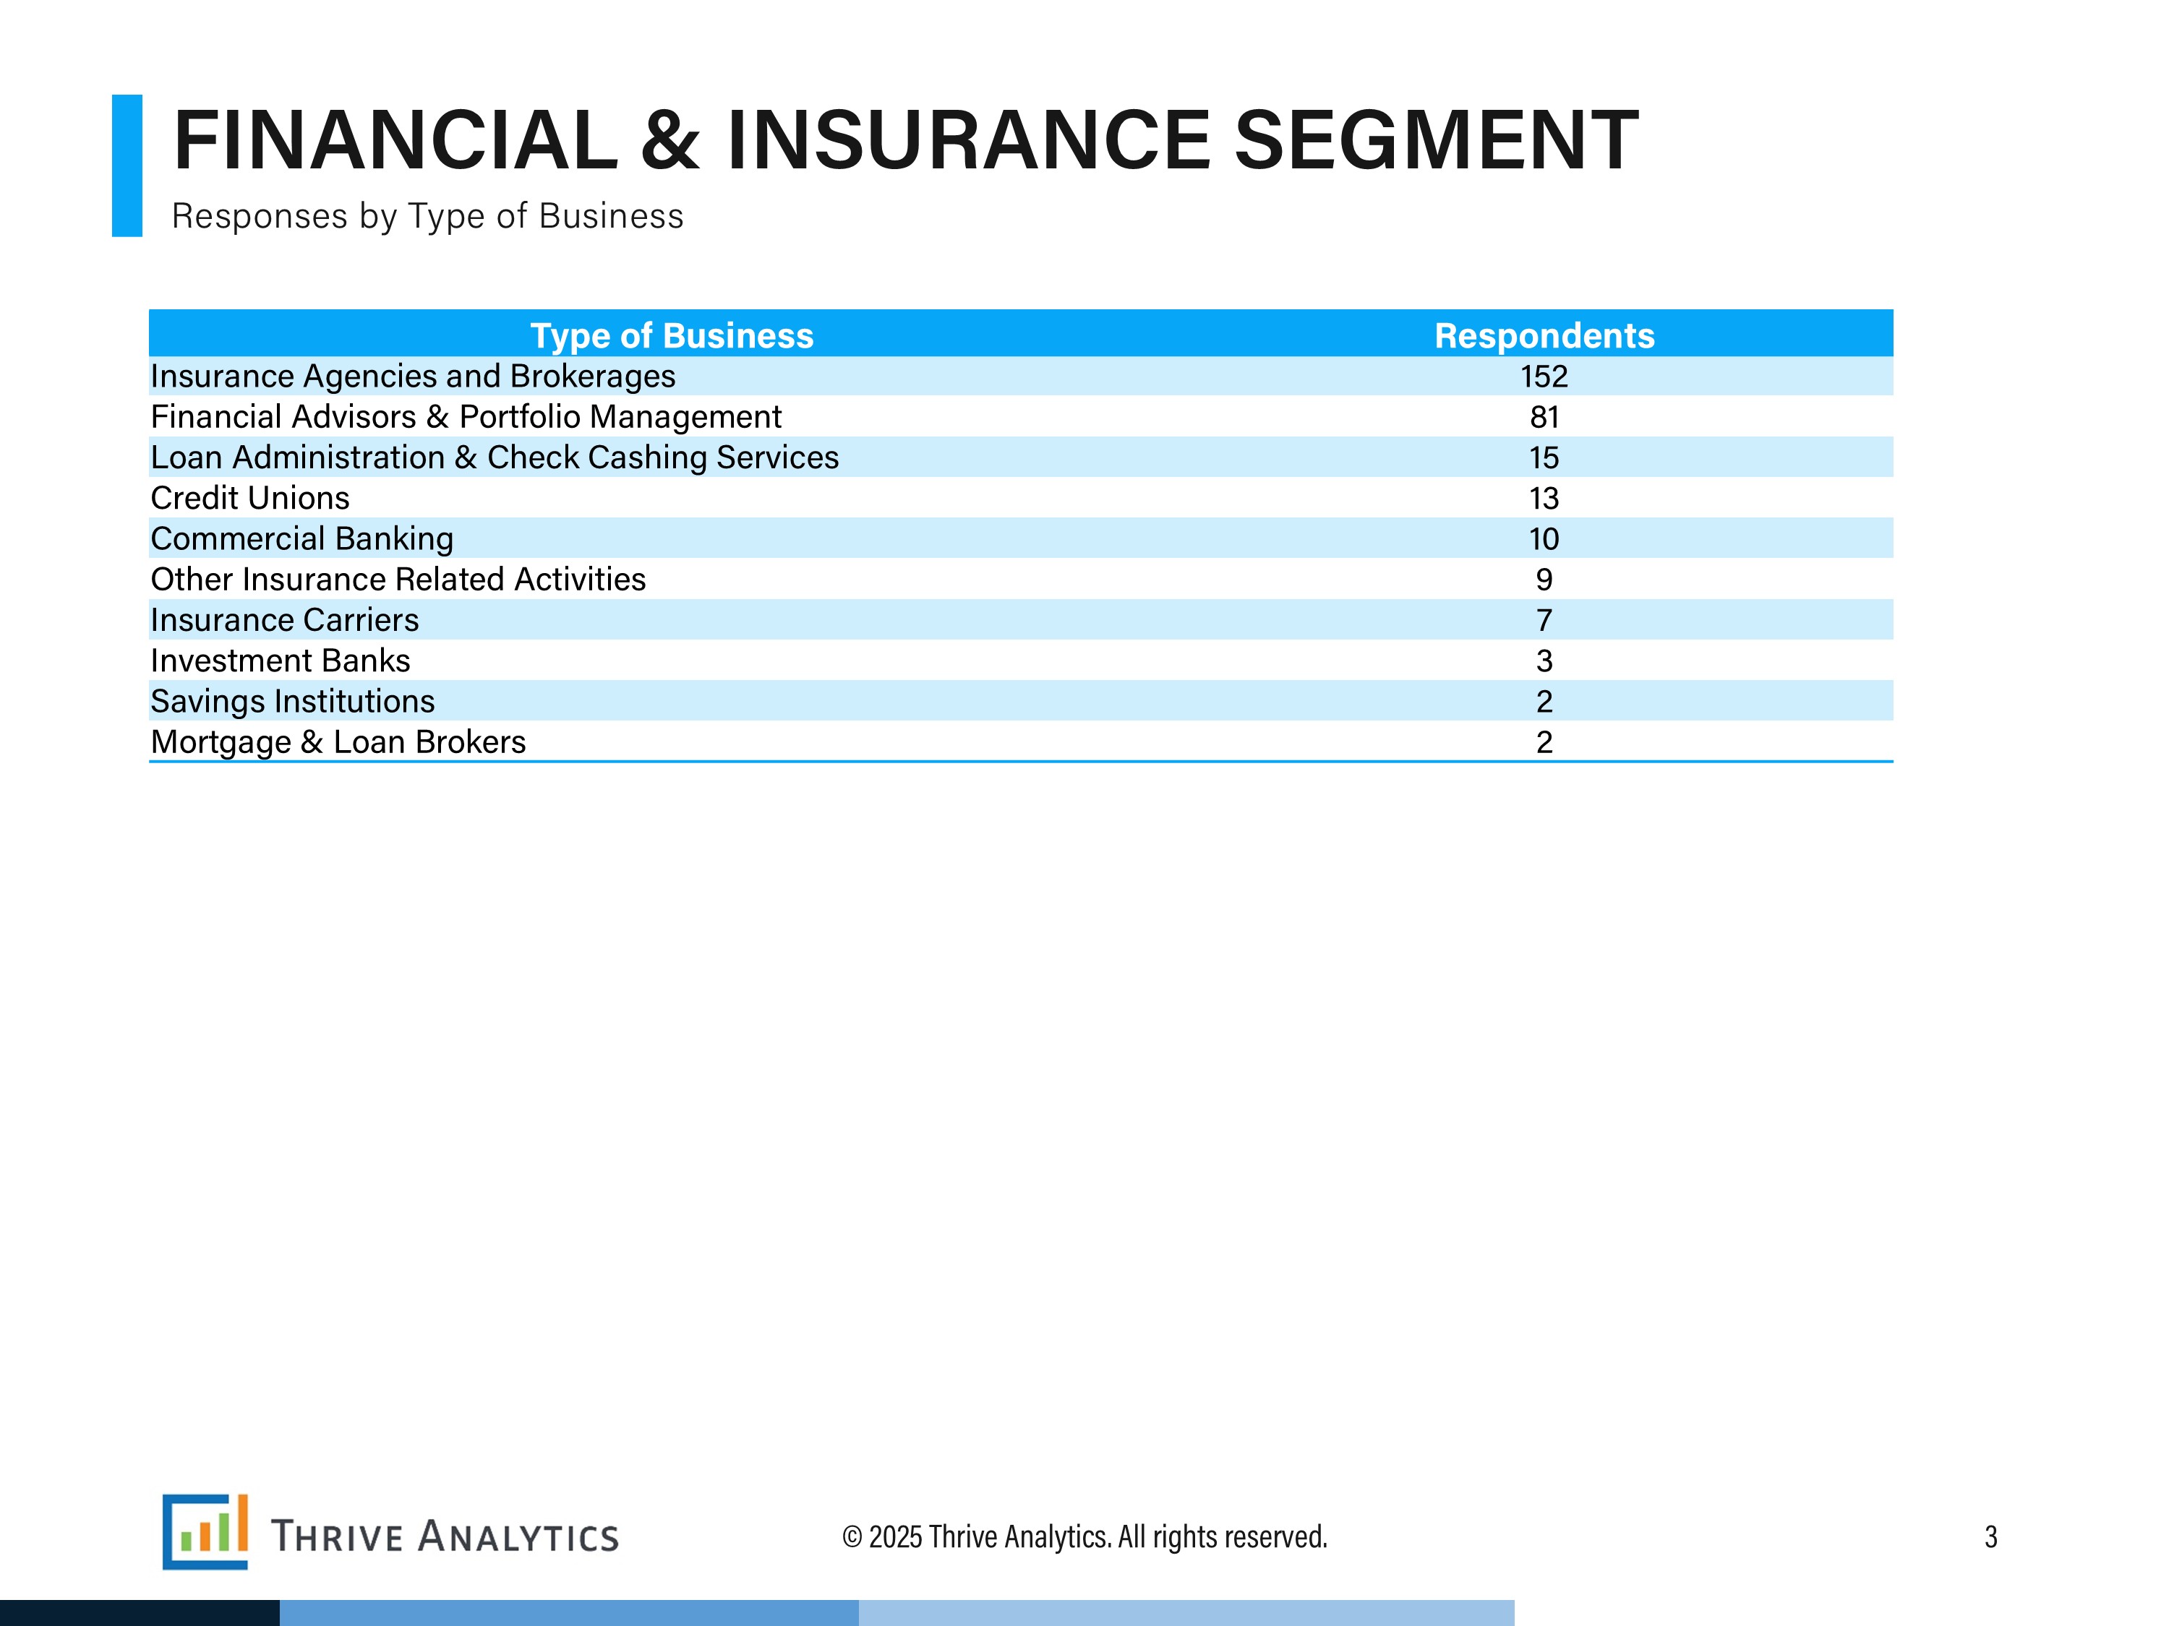The height and width of the screenshot is (1626, 2169).
Task: Select the "Insurance Agencies and Brokerages" row label
Action: (413, 377)
